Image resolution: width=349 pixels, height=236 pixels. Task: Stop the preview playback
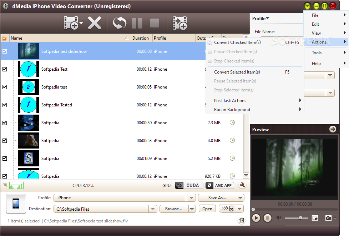[x=268, y=218]
